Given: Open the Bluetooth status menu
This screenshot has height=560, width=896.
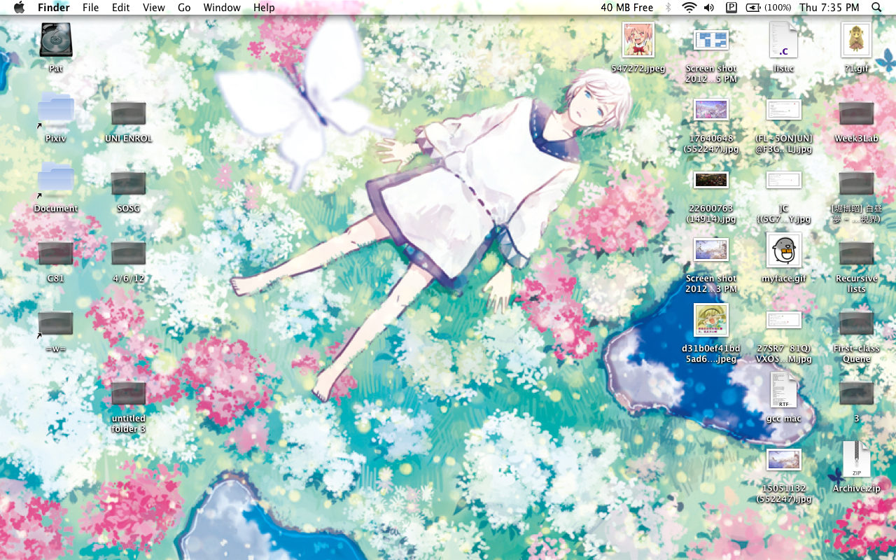Looking at the screenshot, I should tap(668, 8).
